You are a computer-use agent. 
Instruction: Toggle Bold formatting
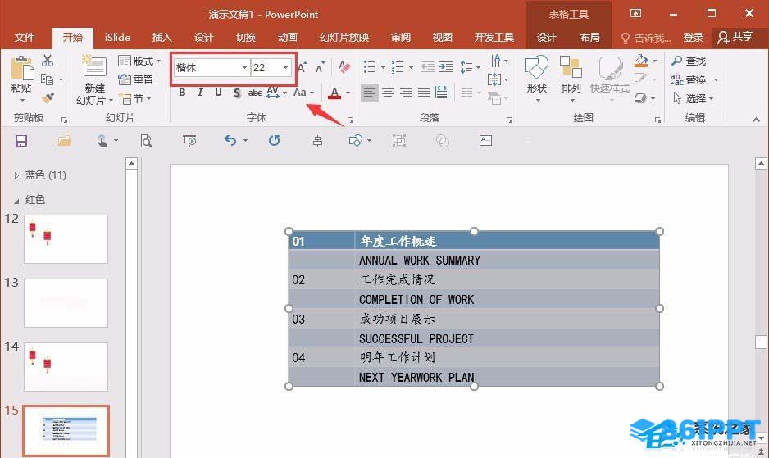pos(182,93)
